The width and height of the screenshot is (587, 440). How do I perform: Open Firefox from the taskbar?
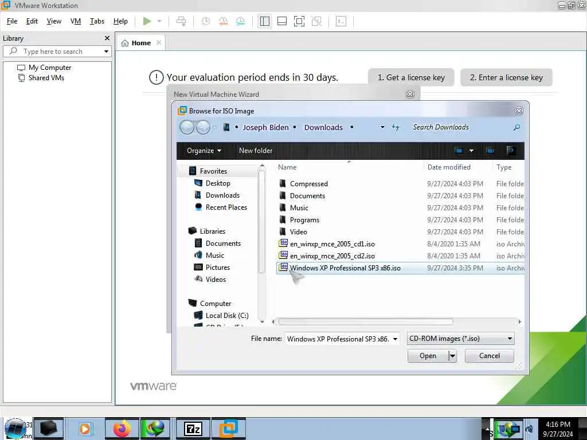122,429
